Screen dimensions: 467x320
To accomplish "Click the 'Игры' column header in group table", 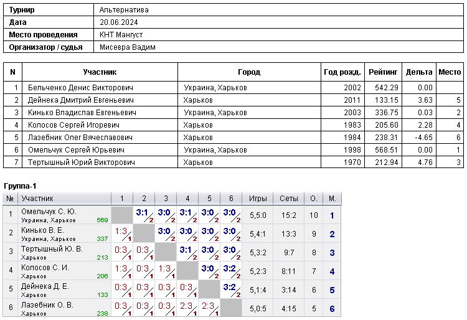I will pos(258,199).
